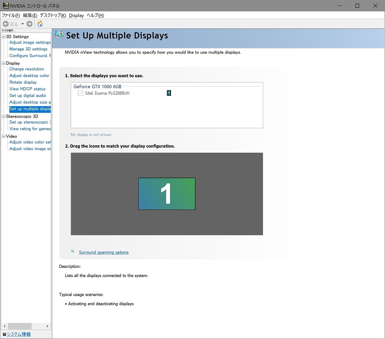The height and width of the screenshot is (339, 385).
Task: Click the sidebar scrollbar left arrow
Action: 4,326
